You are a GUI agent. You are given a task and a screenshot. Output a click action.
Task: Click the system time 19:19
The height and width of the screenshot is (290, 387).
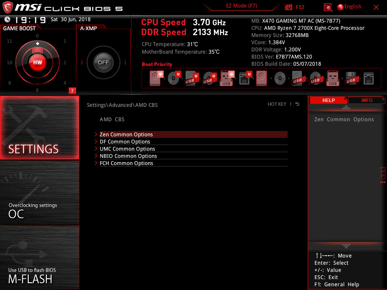click(30, 20)
